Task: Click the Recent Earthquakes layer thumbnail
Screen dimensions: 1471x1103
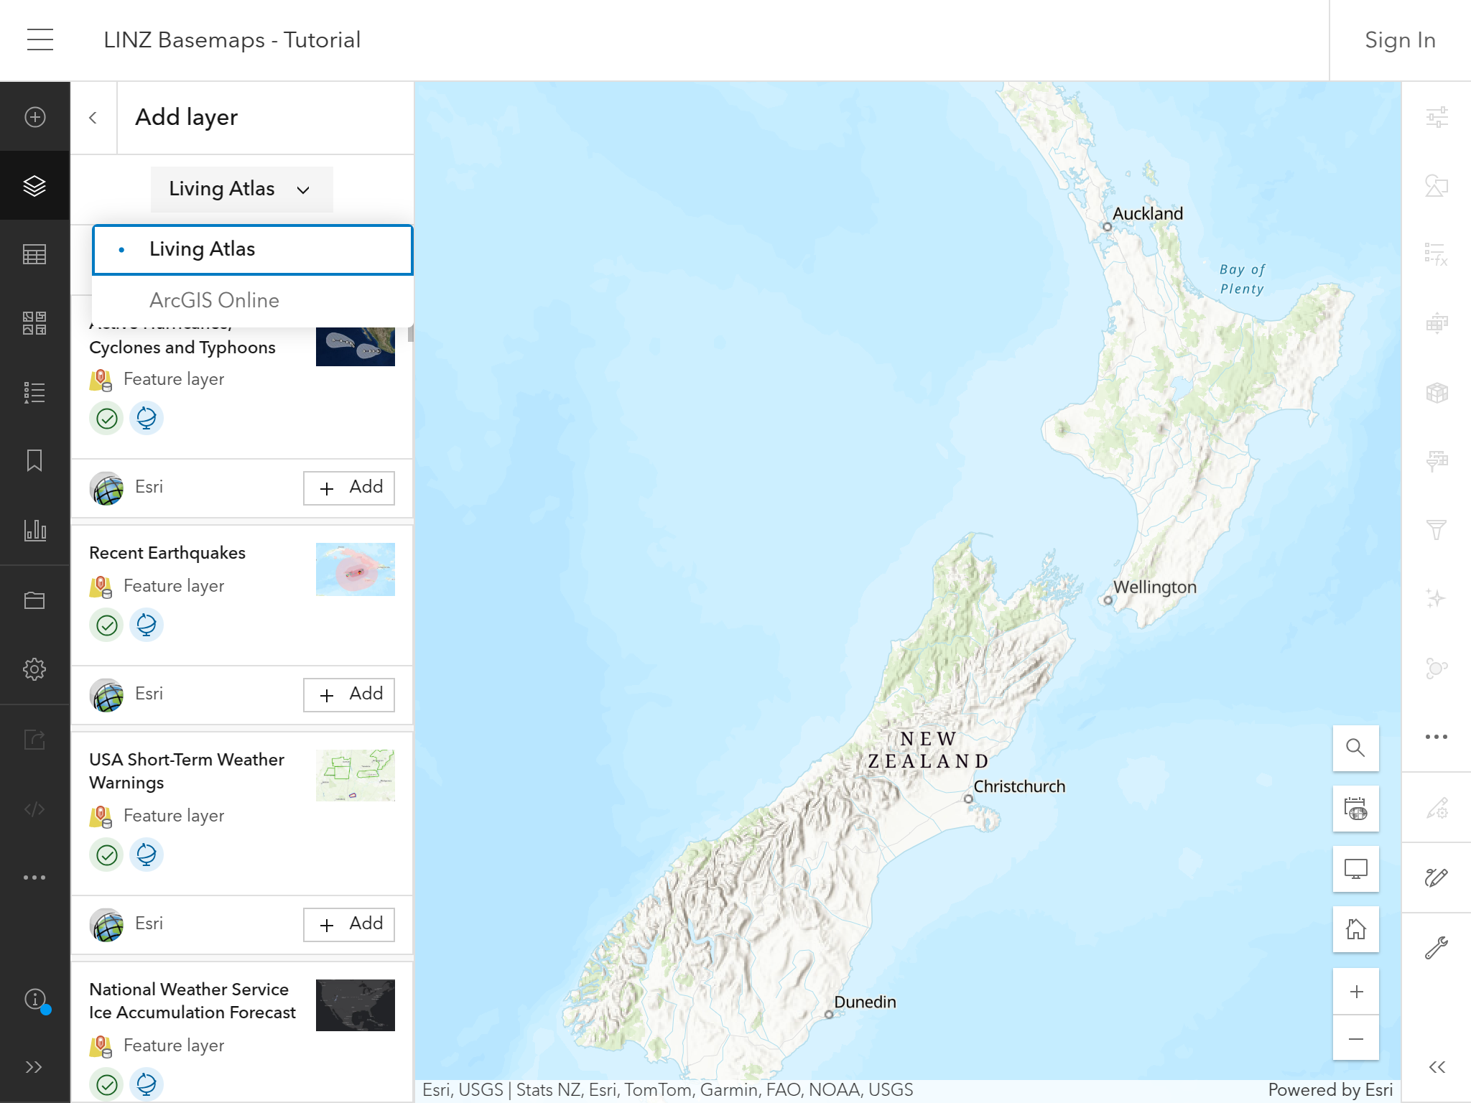Action: click(355, 569)
